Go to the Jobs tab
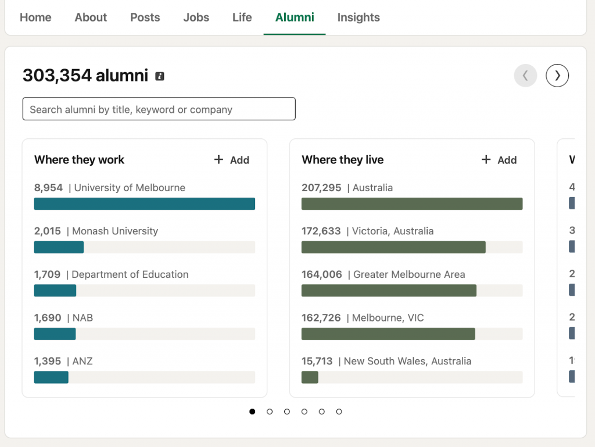The height and width of the screenshot is (447, 595). click(x=196, y=17)
